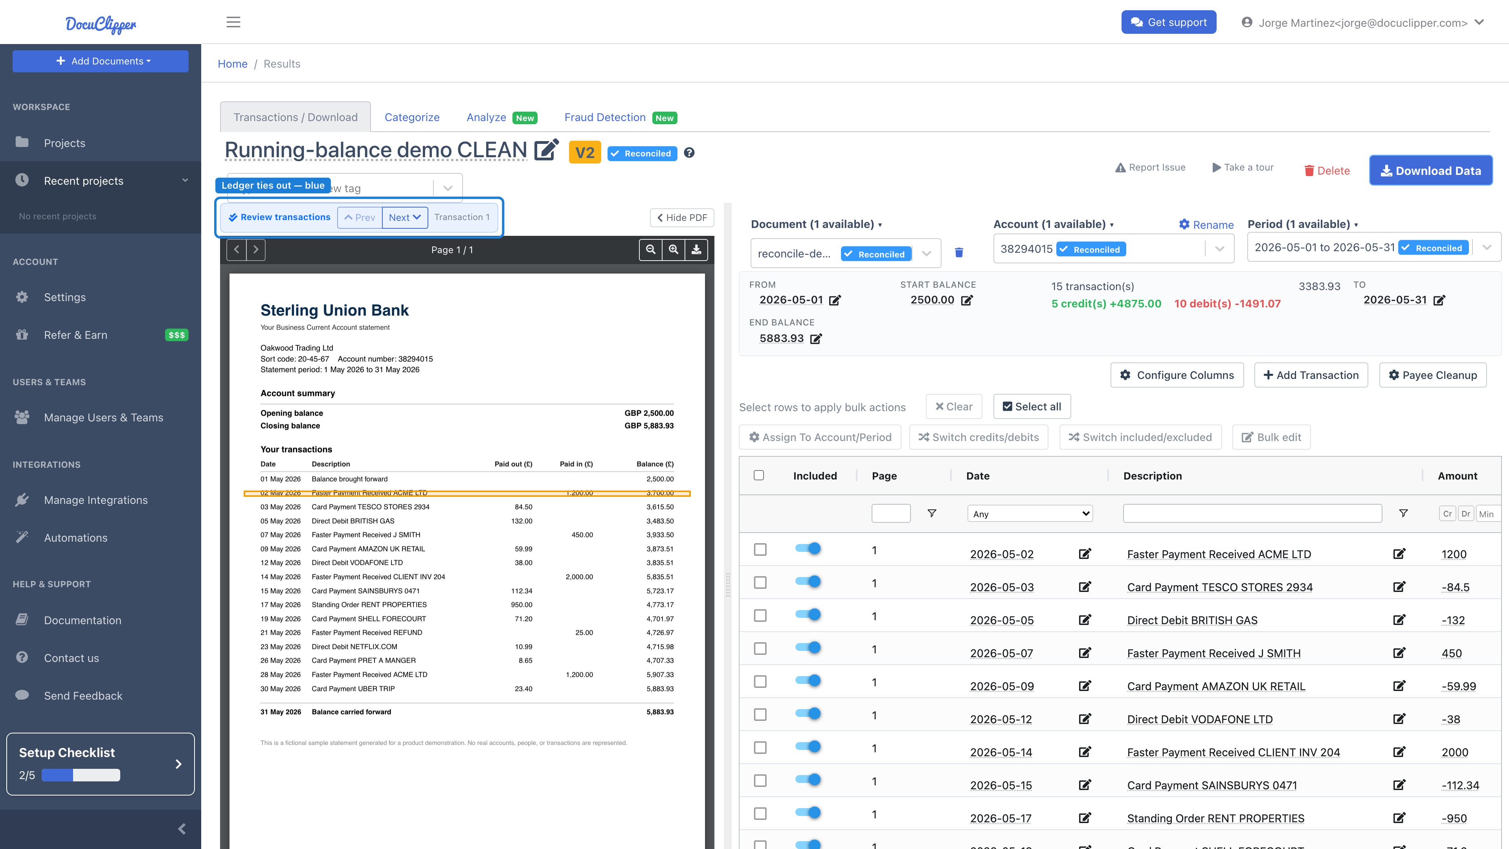Go to next PDF page arrow
The height and width of the screenshot is (849, 1509).
(256, 250)
